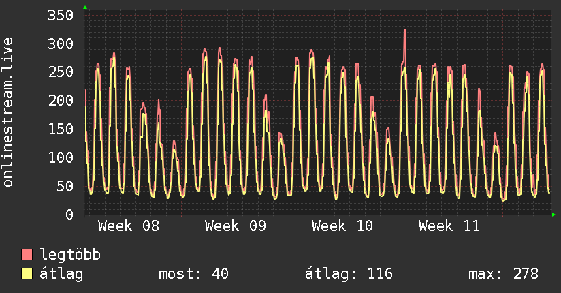Click the 200 y-axis label
Viewport: 561px width, 293px height.
[61, 101]
